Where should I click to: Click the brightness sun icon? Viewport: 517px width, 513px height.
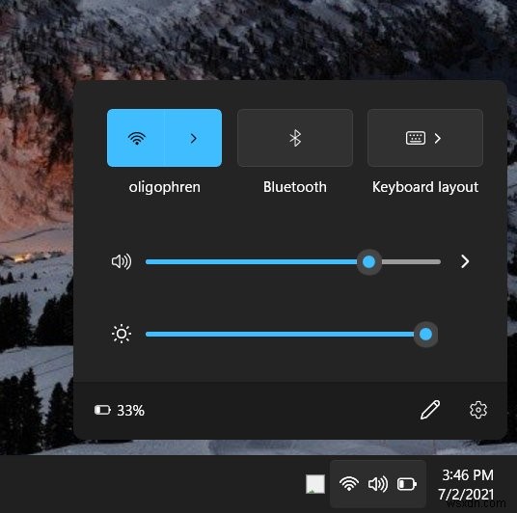(x=122, y=334)
